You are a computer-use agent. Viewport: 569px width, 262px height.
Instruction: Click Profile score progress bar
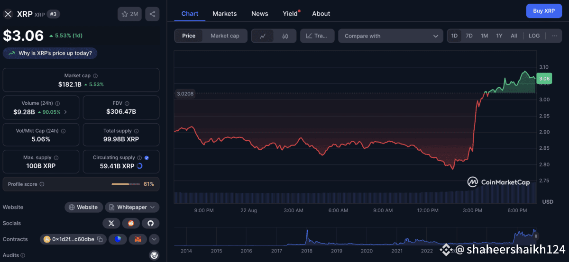point(125,184)
